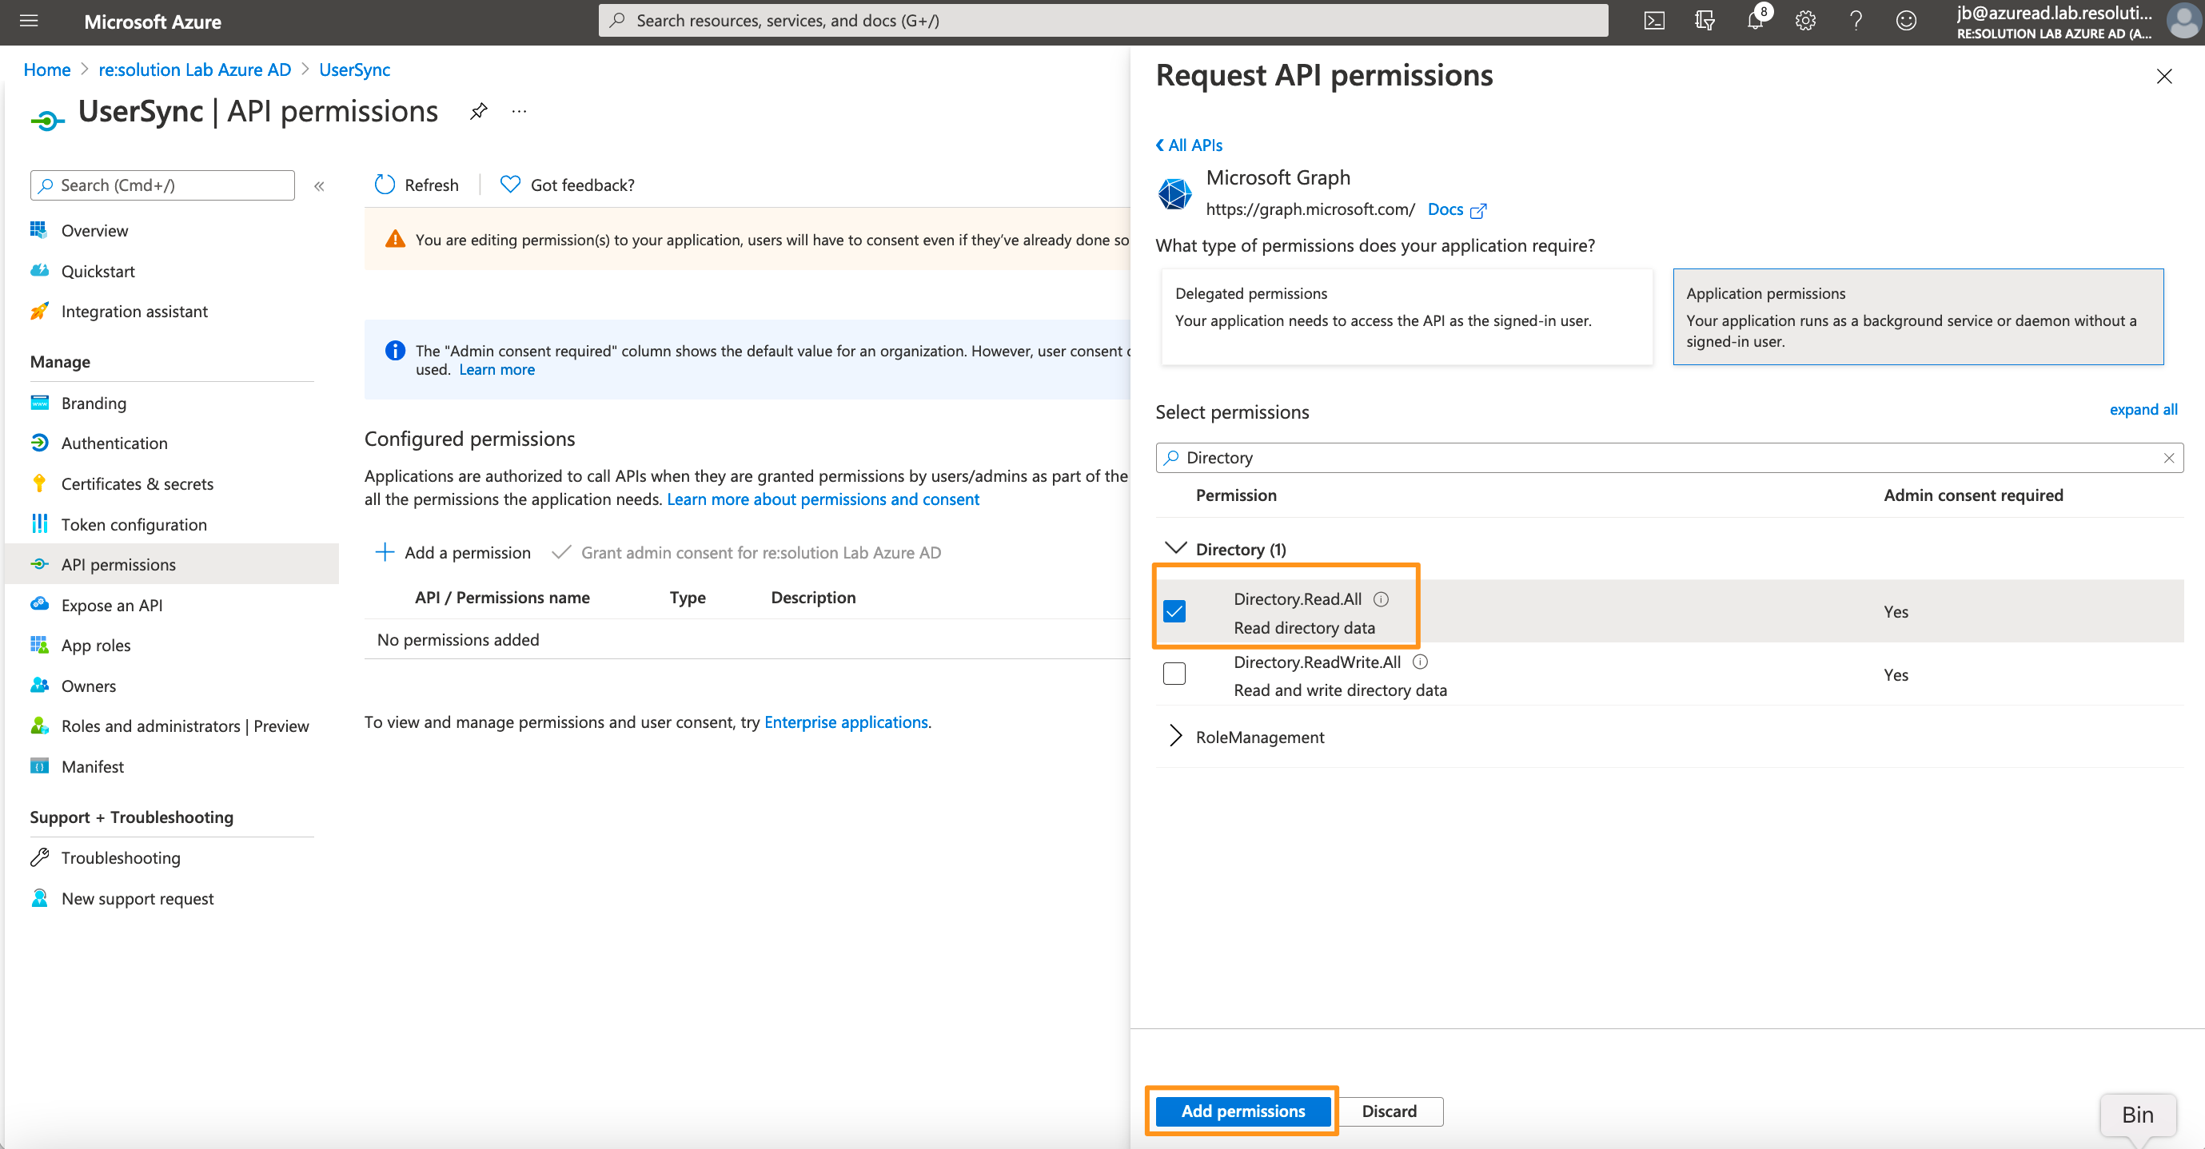The height and width of the screenshot is (1149, 2205).
Task: Select Delegated permissions type
Action: [x=1406, y=316]
